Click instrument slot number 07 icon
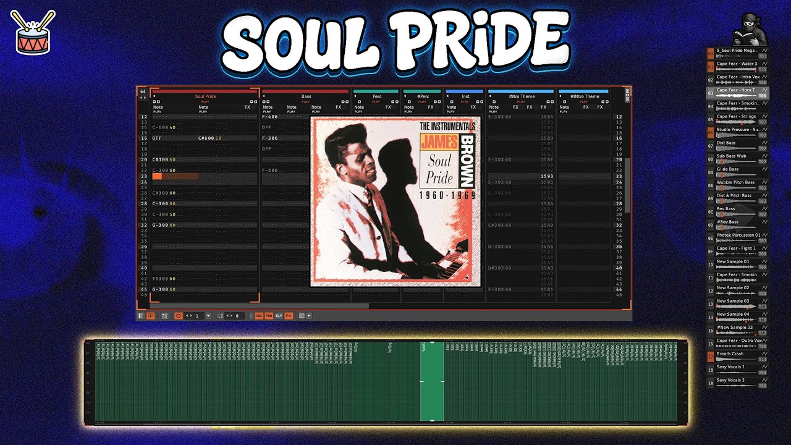Screen dimensions: 791x445 (711, 146)
